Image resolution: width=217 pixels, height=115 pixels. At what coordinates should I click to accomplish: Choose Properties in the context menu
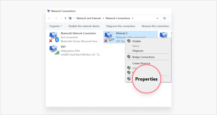[146, 79]
